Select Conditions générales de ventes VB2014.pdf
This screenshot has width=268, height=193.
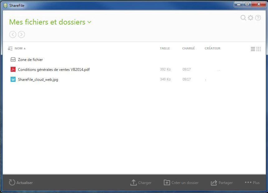(x=54, y=70)
